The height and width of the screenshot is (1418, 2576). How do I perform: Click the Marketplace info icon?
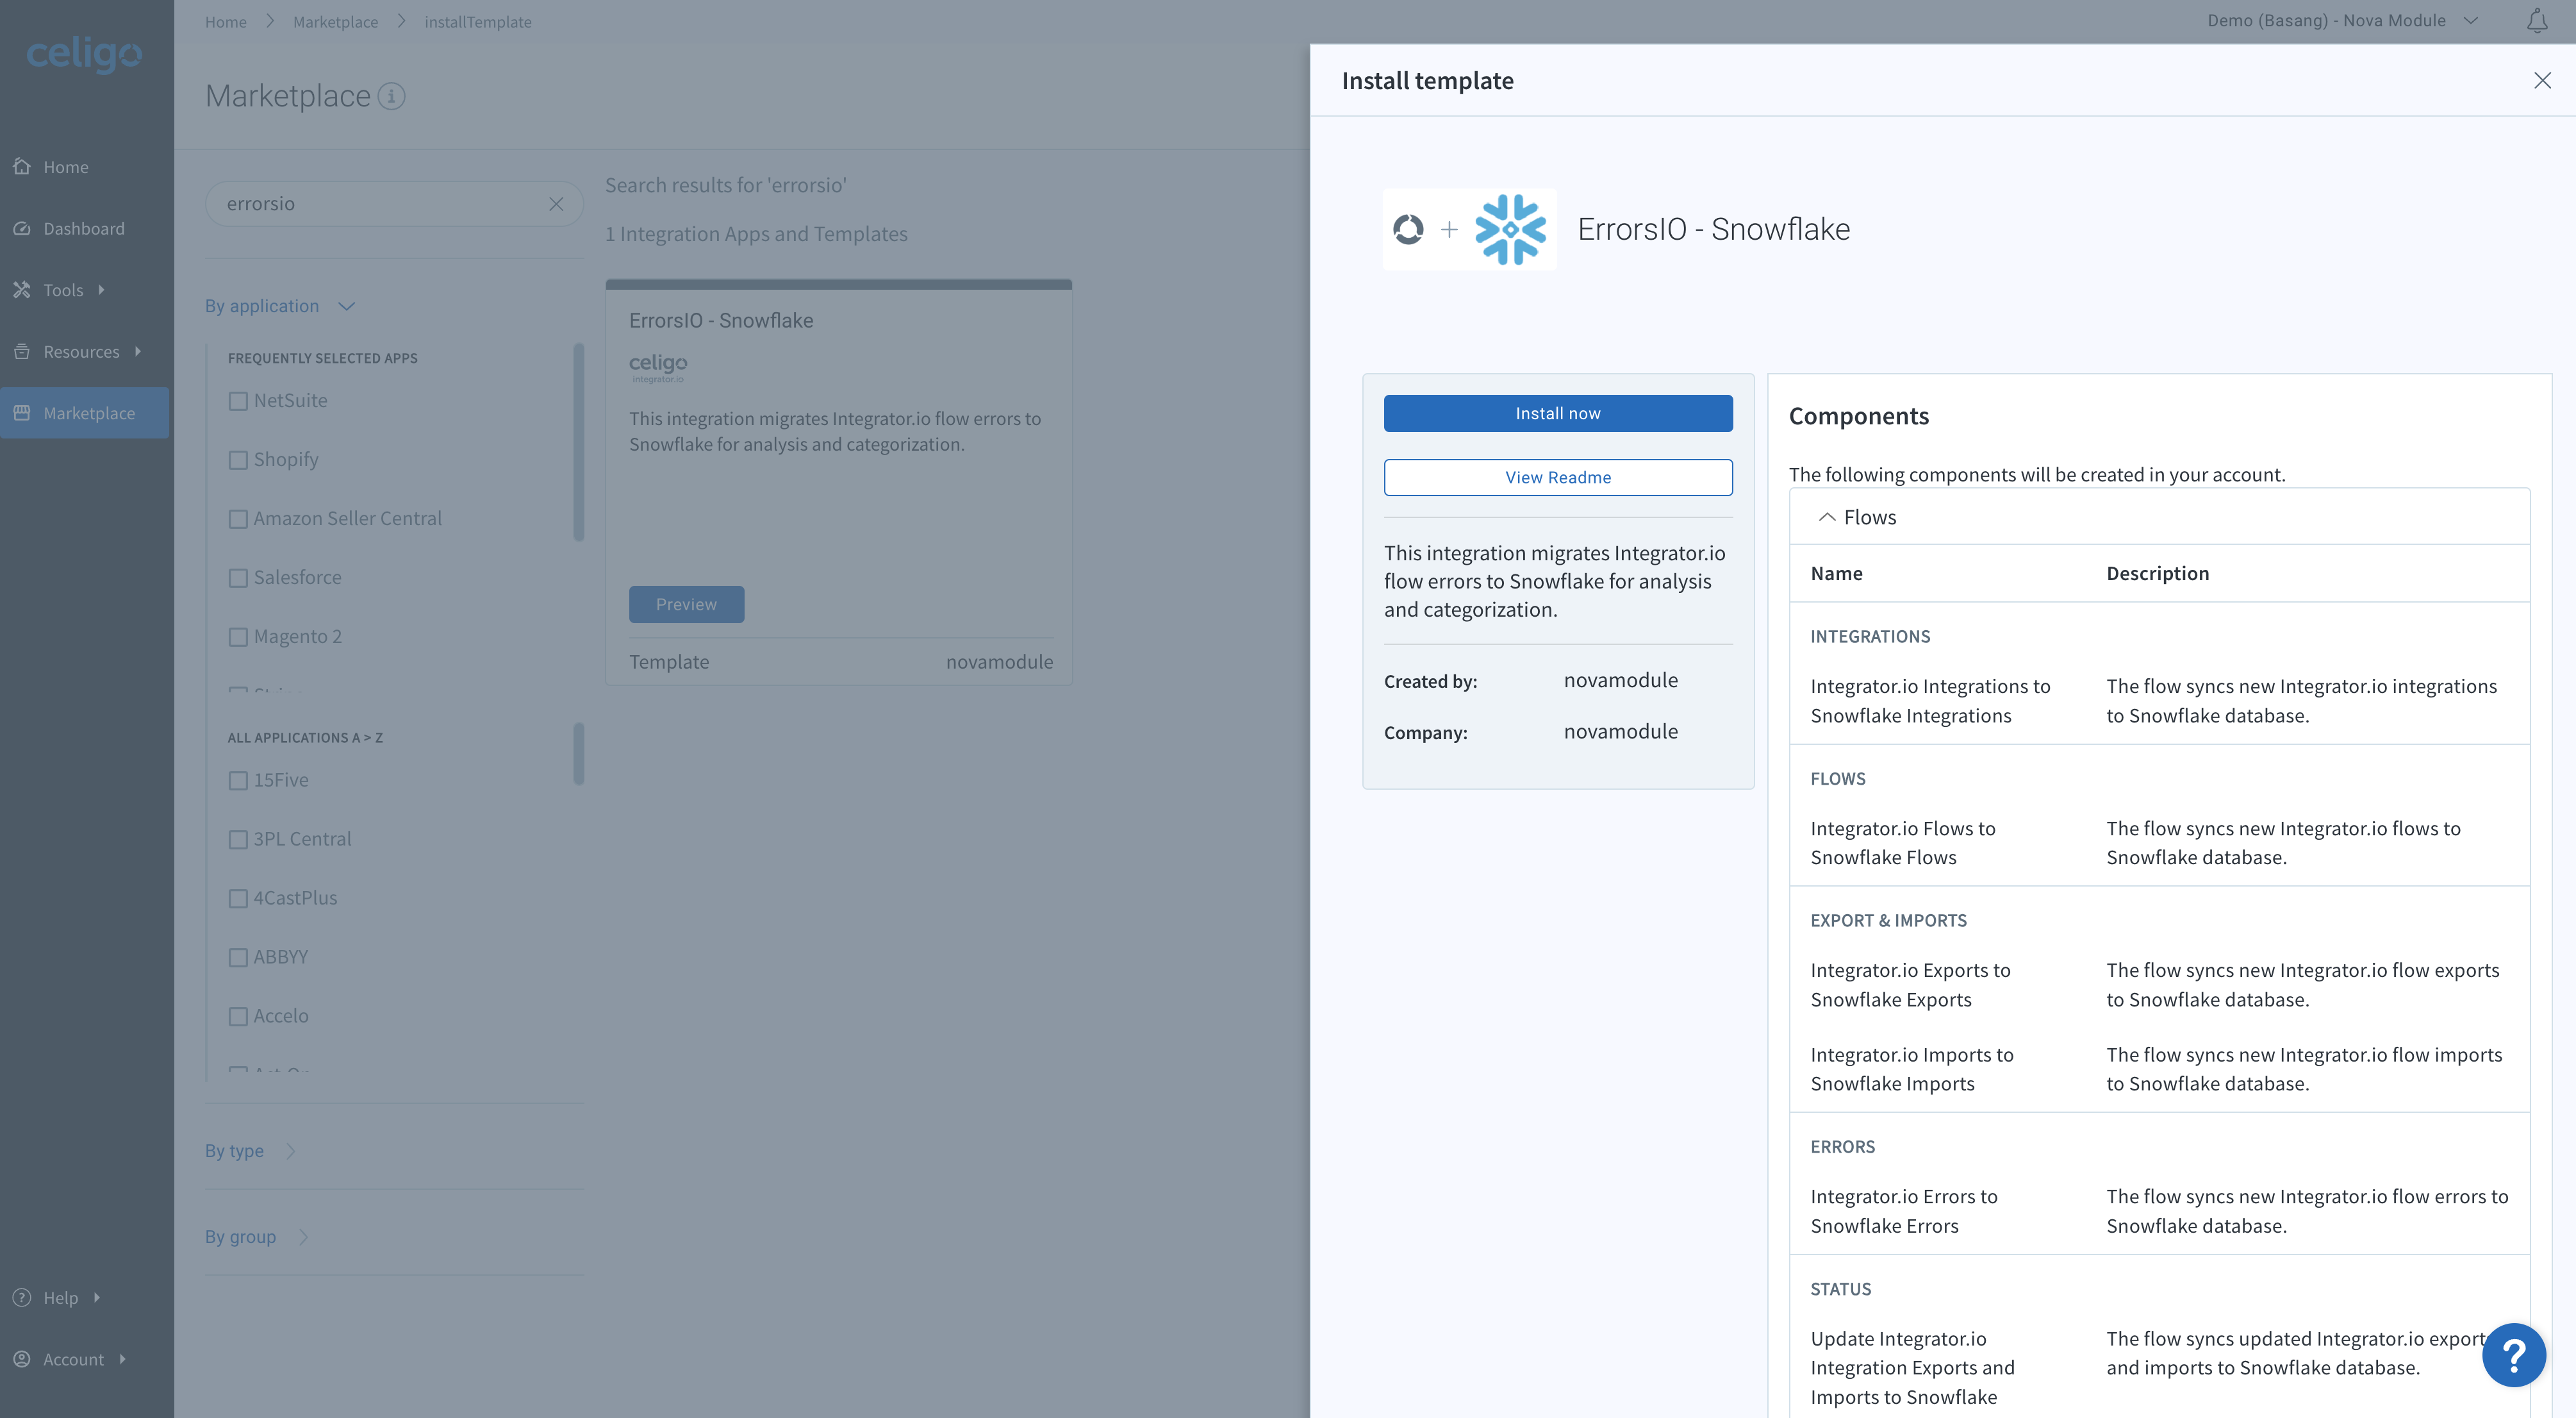391,96
